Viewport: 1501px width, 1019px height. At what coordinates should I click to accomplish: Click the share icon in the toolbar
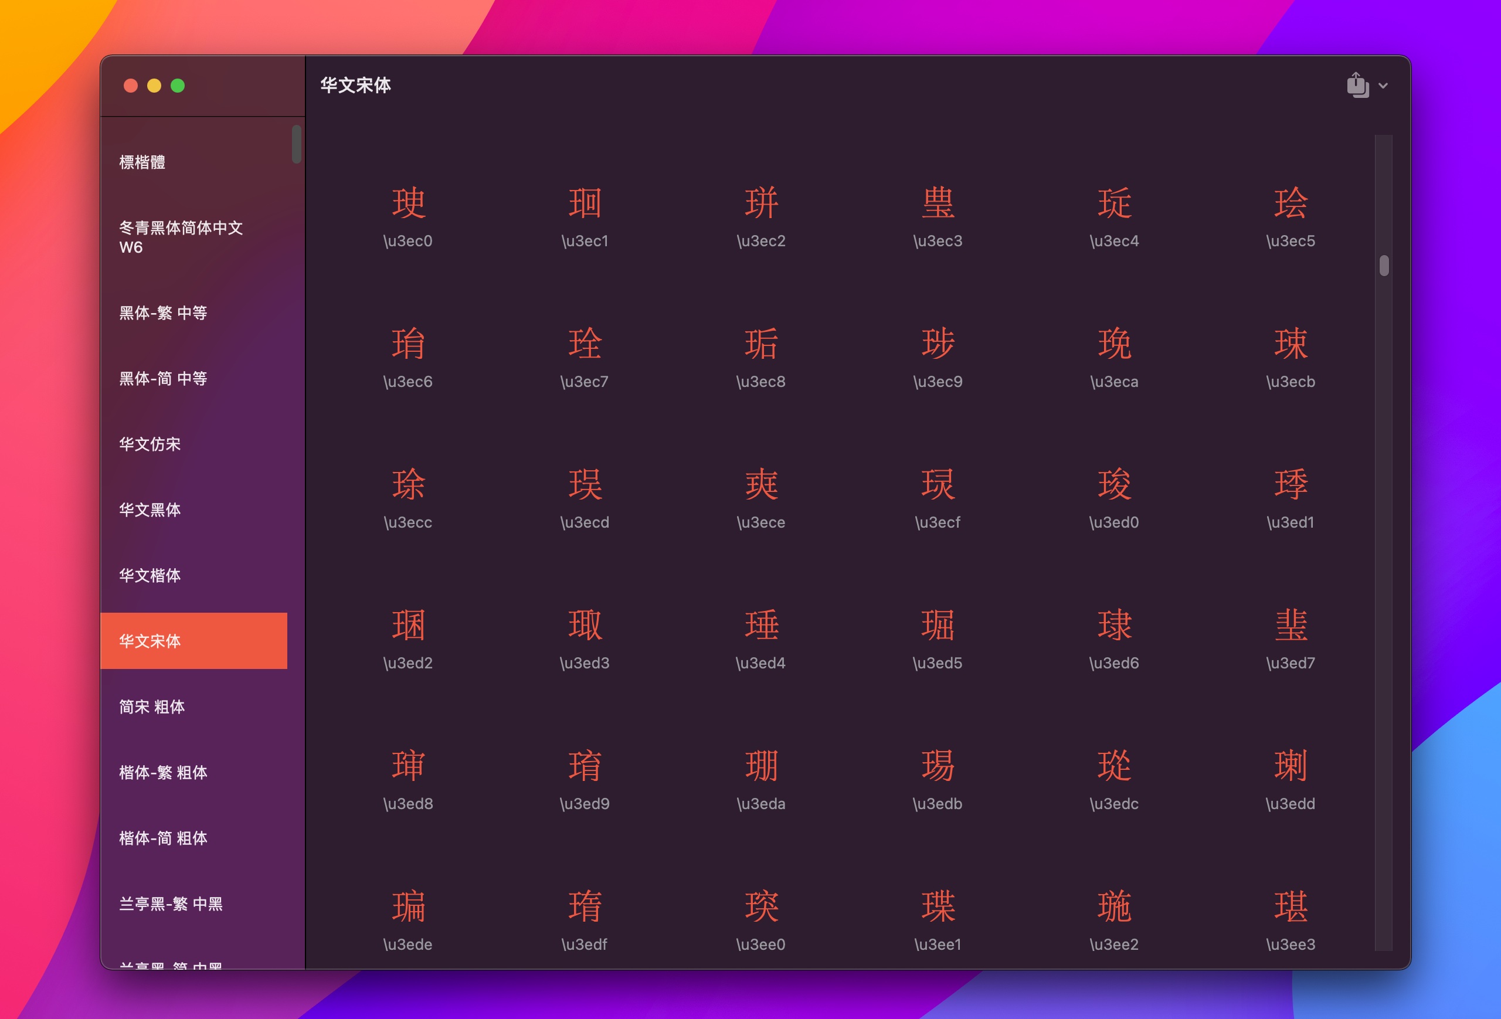1357,85
